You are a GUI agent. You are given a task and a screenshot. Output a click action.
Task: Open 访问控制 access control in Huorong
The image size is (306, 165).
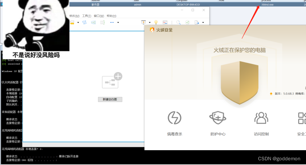[x=261, y=118]
